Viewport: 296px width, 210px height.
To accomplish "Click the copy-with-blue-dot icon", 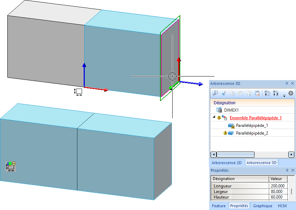I will [249, 93].
